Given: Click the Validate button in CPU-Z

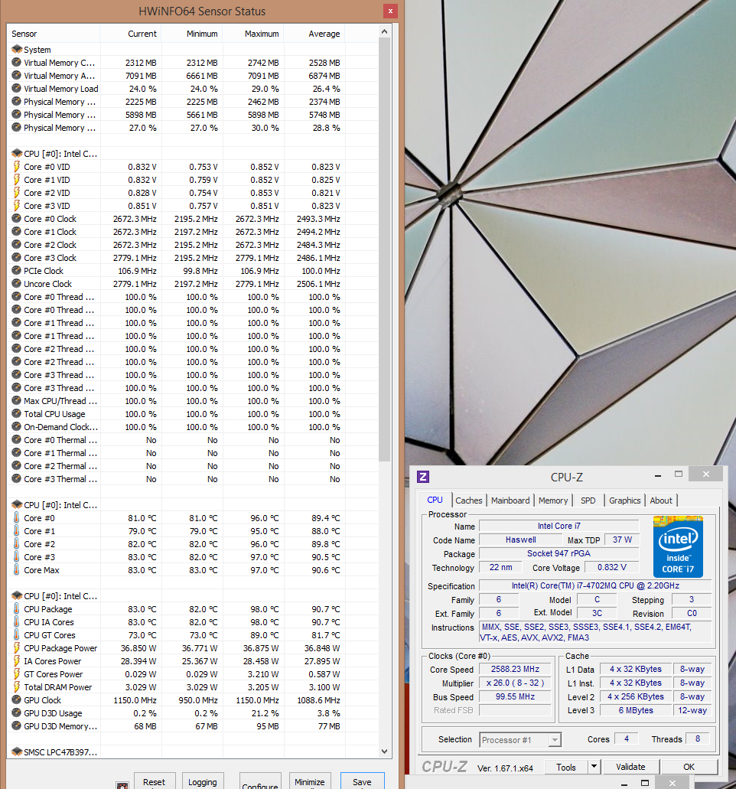Looking at the screenshot, I should pyautogui.click(x=630, y=766).
